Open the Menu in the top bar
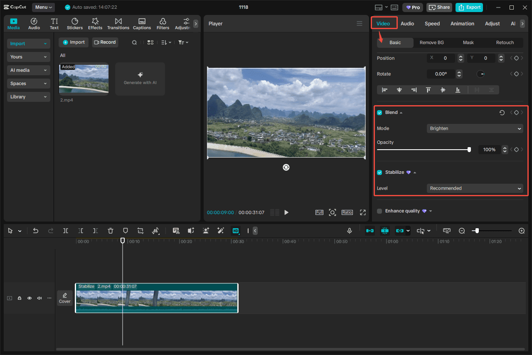This screenshot has width=532, height=355. (x=43, y=7)
